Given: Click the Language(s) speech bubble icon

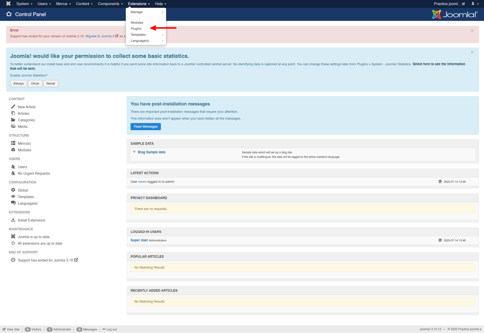Looking at the screenshot, I should pos(13,203).
